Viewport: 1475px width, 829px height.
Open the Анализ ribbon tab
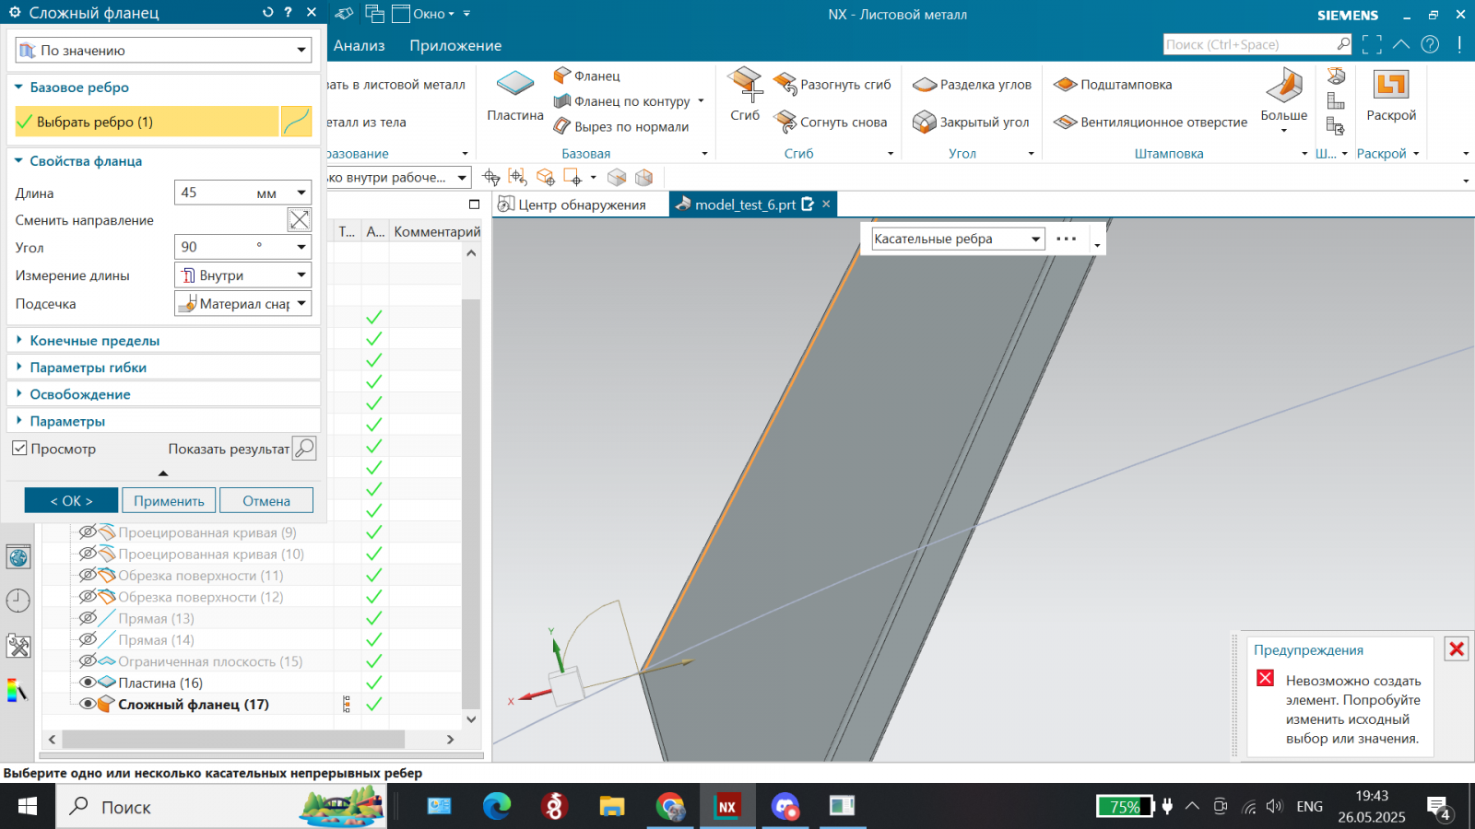[359, 46]
